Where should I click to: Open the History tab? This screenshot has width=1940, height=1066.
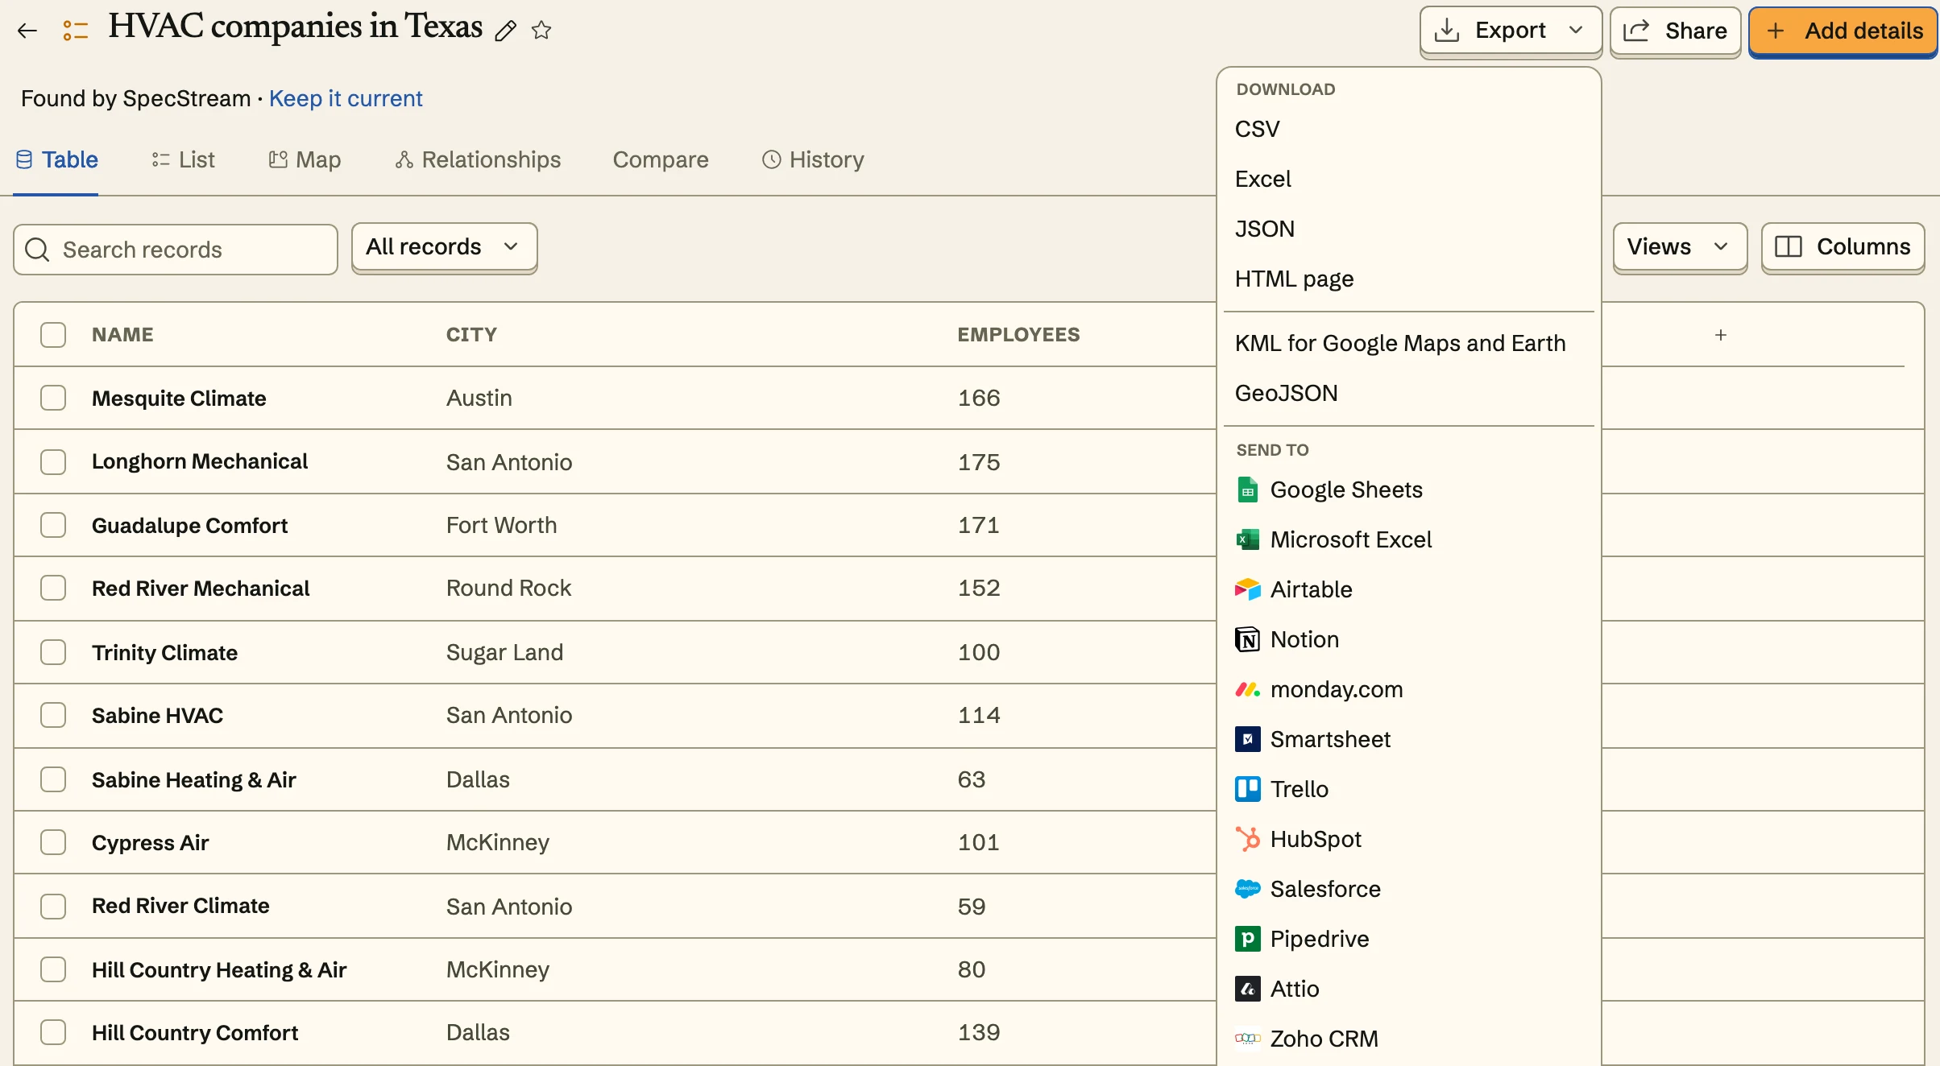[x=813, y=159]
